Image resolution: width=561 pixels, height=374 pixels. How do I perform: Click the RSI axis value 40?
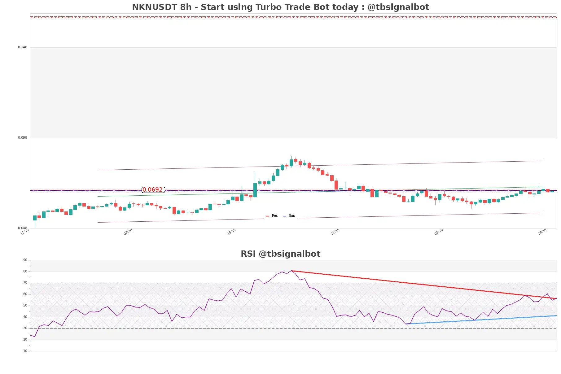(25, 317)
